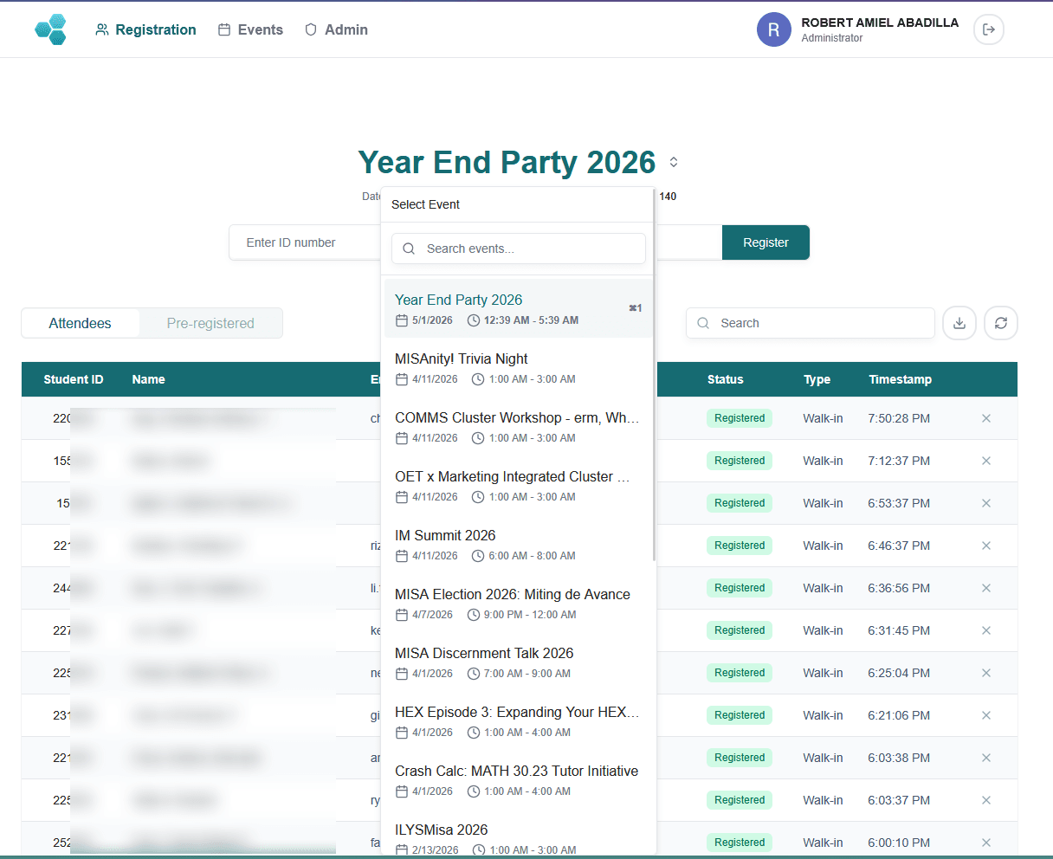
Task: Remove attendee registered at 6:03:38 PM
Action: click(x=985, y=758)
